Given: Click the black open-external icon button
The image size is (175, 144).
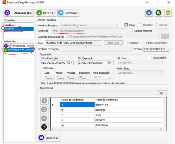Looking at the screenshot, I should pyautogui.click(x=44, y=127).
